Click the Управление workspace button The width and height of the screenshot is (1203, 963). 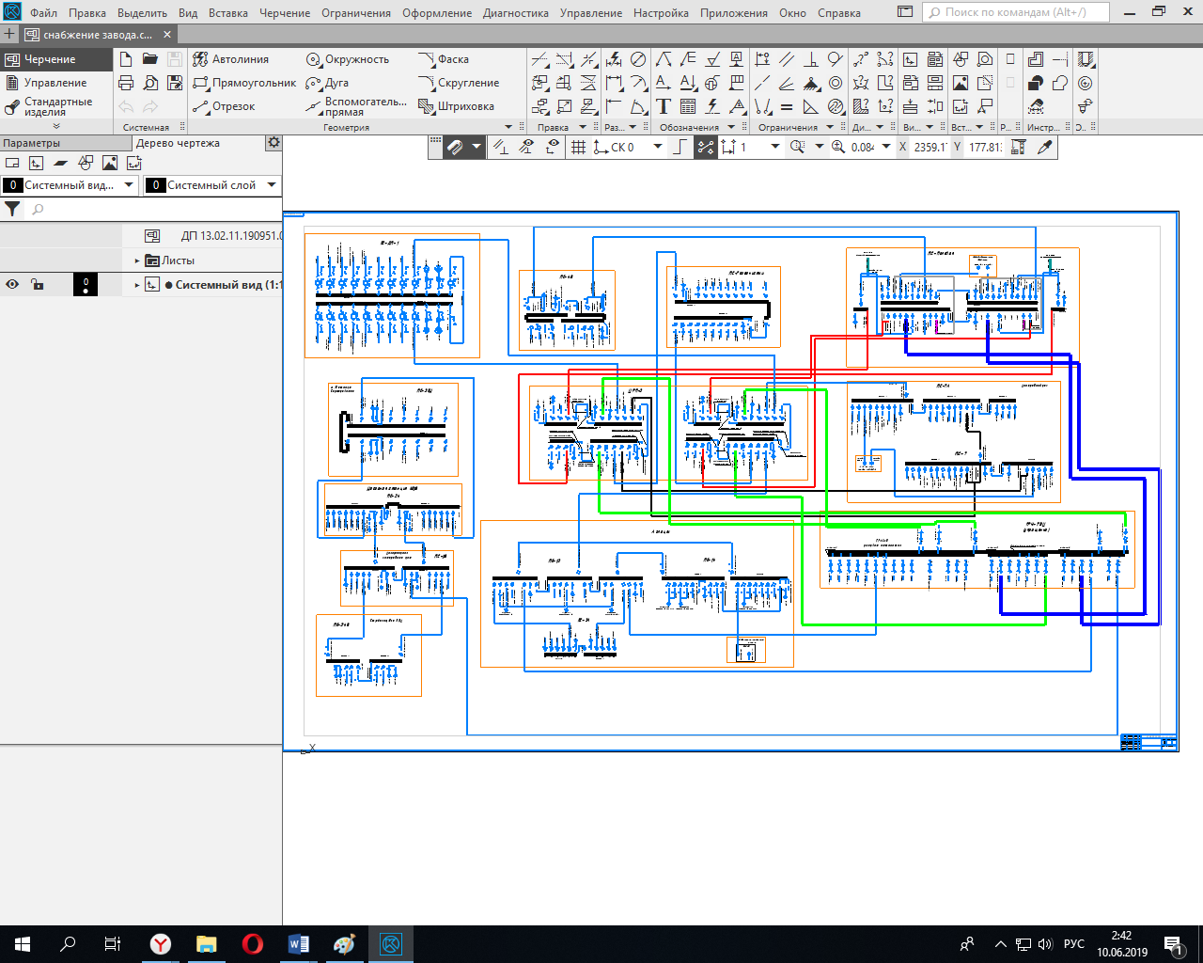point(55,83)
